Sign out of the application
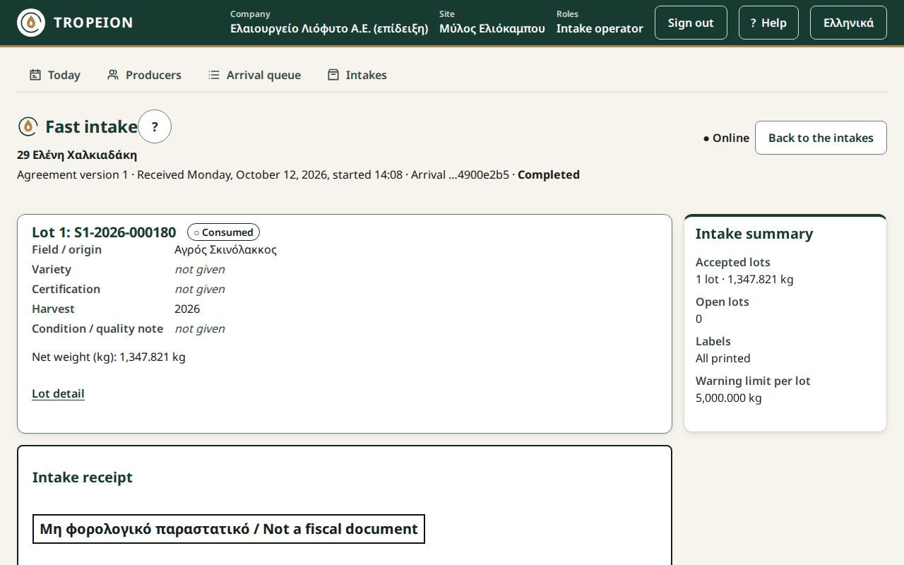Screen dimensions: 904x565 [x=691, y=23]
